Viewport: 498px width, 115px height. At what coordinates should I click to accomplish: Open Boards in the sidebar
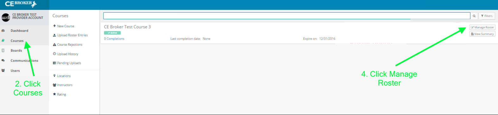[16, 51]
